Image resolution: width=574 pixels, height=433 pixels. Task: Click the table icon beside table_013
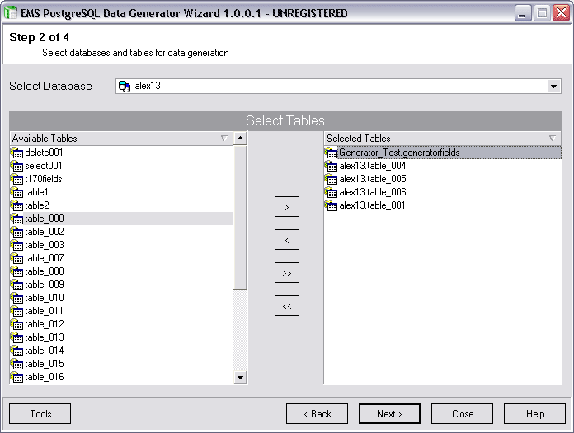[16, 337]
